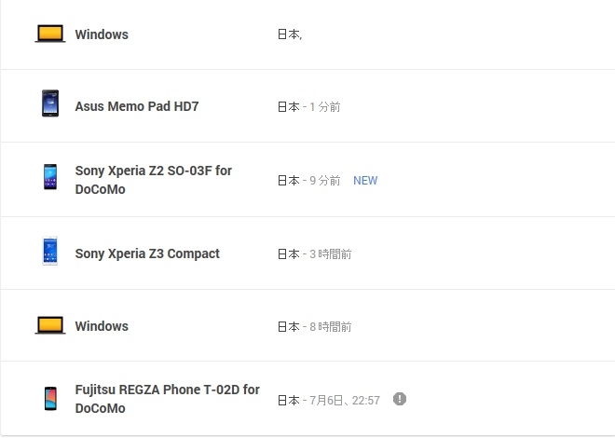The image size is (615, 438).
Task: Open the first Windows device name at top
Action: [x=102, y=34]
